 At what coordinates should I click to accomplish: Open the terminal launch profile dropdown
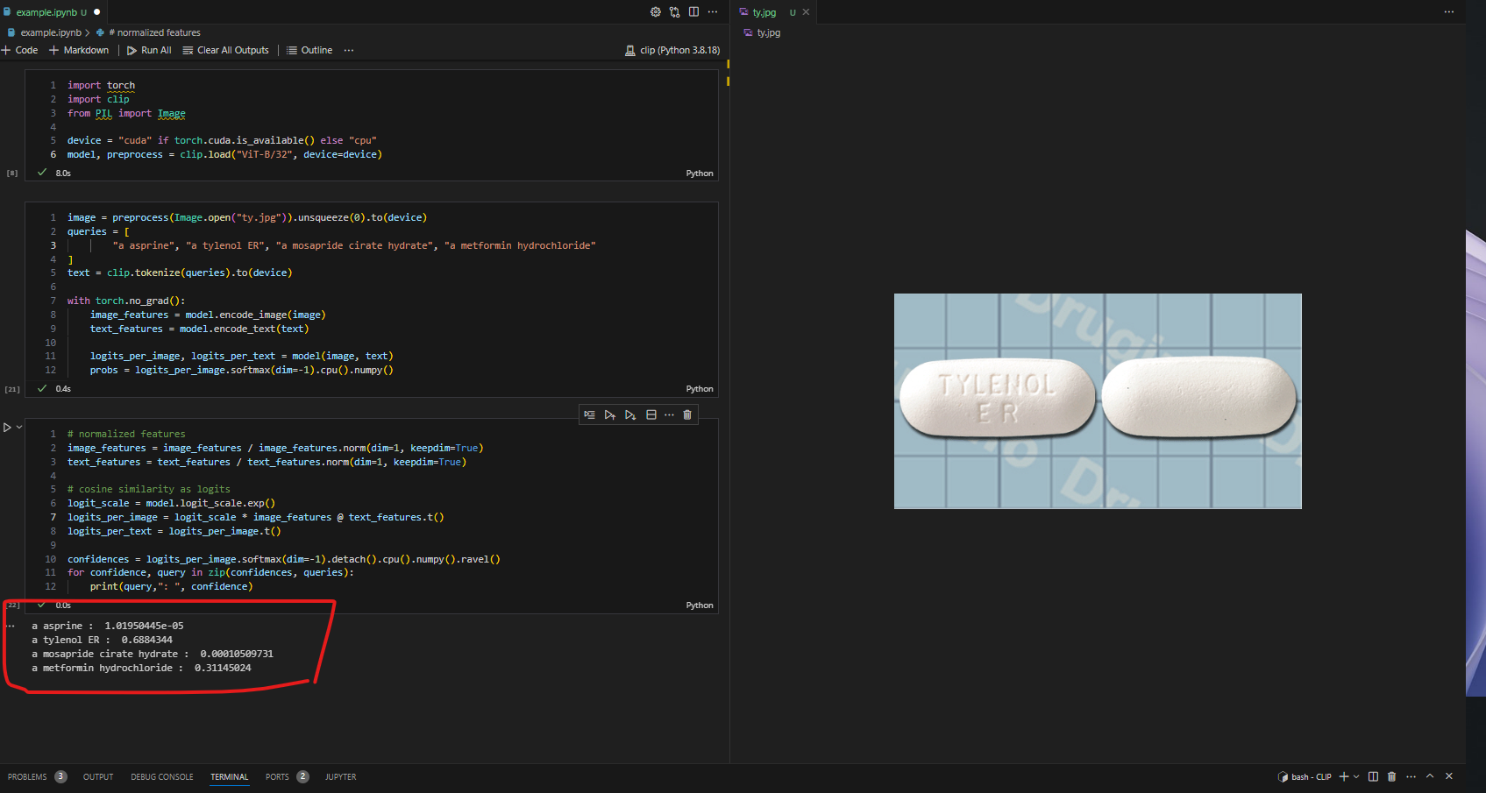(x=1356, y=776)
